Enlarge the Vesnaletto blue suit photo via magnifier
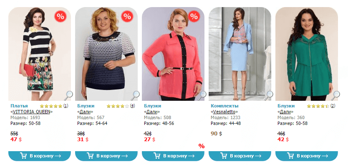 click(269, 95)
